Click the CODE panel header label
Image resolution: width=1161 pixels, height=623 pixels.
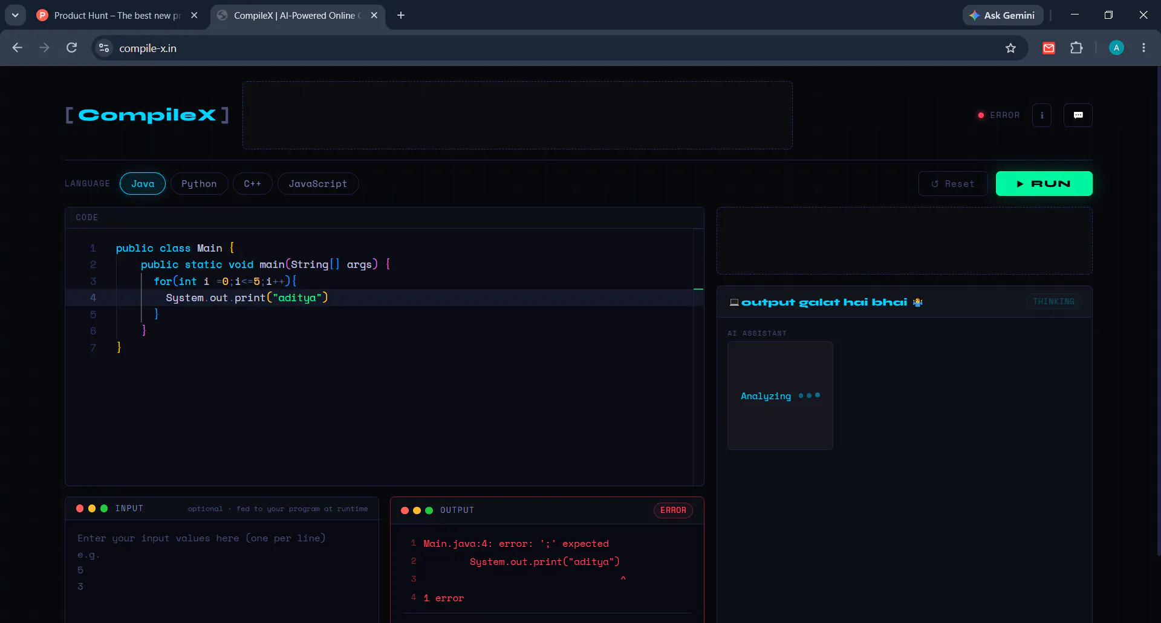(x=86, y=218)
